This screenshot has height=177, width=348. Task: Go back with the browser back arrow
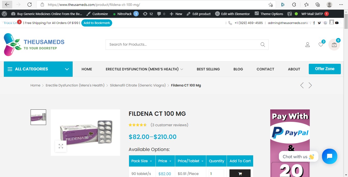[x=7, y=5]
